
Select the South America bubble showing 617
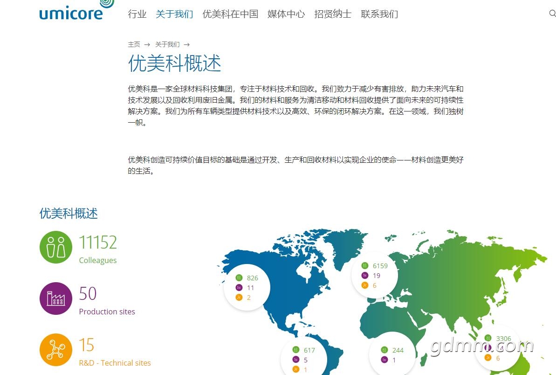point(303,359)
